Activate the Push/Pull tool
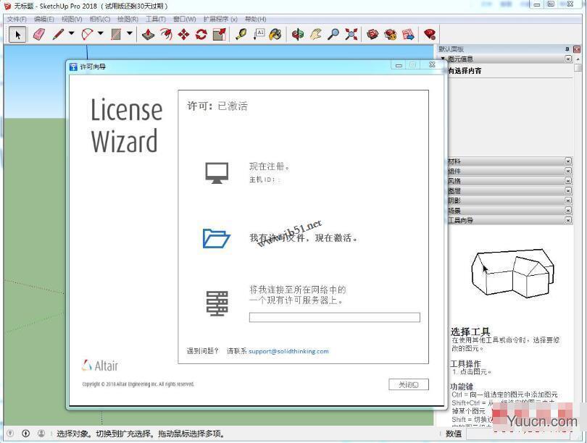587x443 pixels. tap(149, 35)
